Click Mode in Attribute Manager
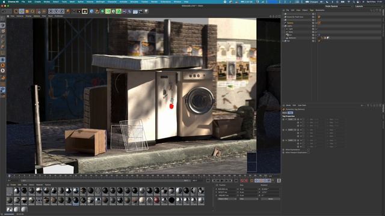 tap(288, 106)
